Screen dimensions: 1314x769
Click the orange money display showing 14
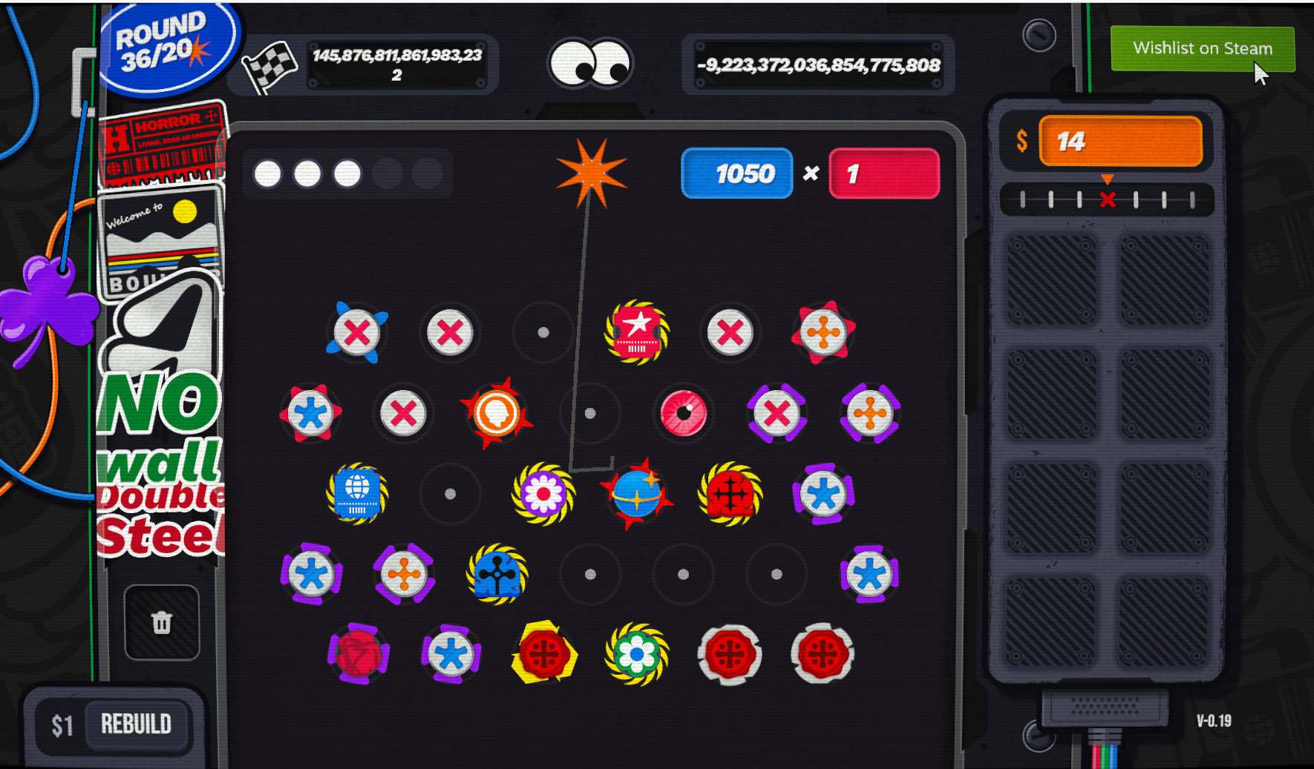[x=1119, y=141]
